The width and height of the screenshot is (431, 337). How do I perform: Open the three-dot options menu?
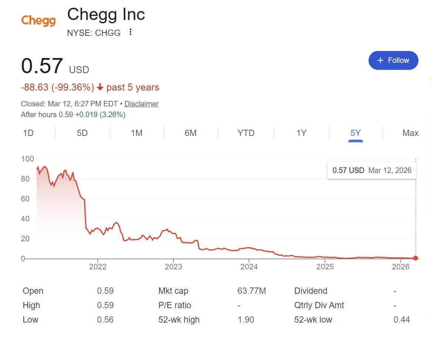pyautogui.click(x=130, y=33)
